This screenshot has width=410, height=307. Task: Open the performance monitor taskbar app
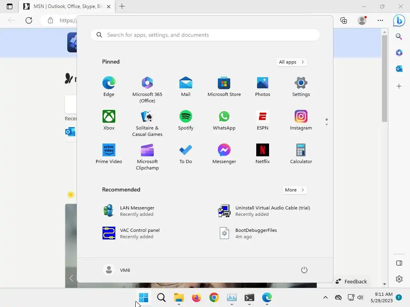pos(232,297)
